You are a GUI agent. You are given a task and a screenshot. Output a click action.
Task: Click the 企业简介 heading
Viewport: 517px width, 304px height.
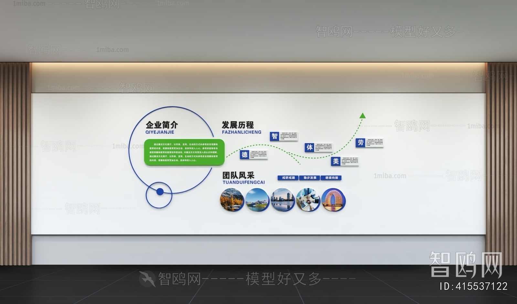point(162,125)
